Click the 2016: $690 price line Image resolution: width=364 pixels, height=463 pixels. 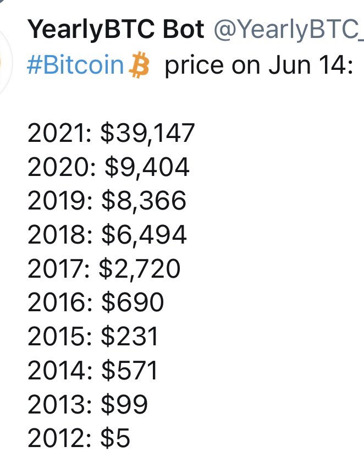pos(96,302)
